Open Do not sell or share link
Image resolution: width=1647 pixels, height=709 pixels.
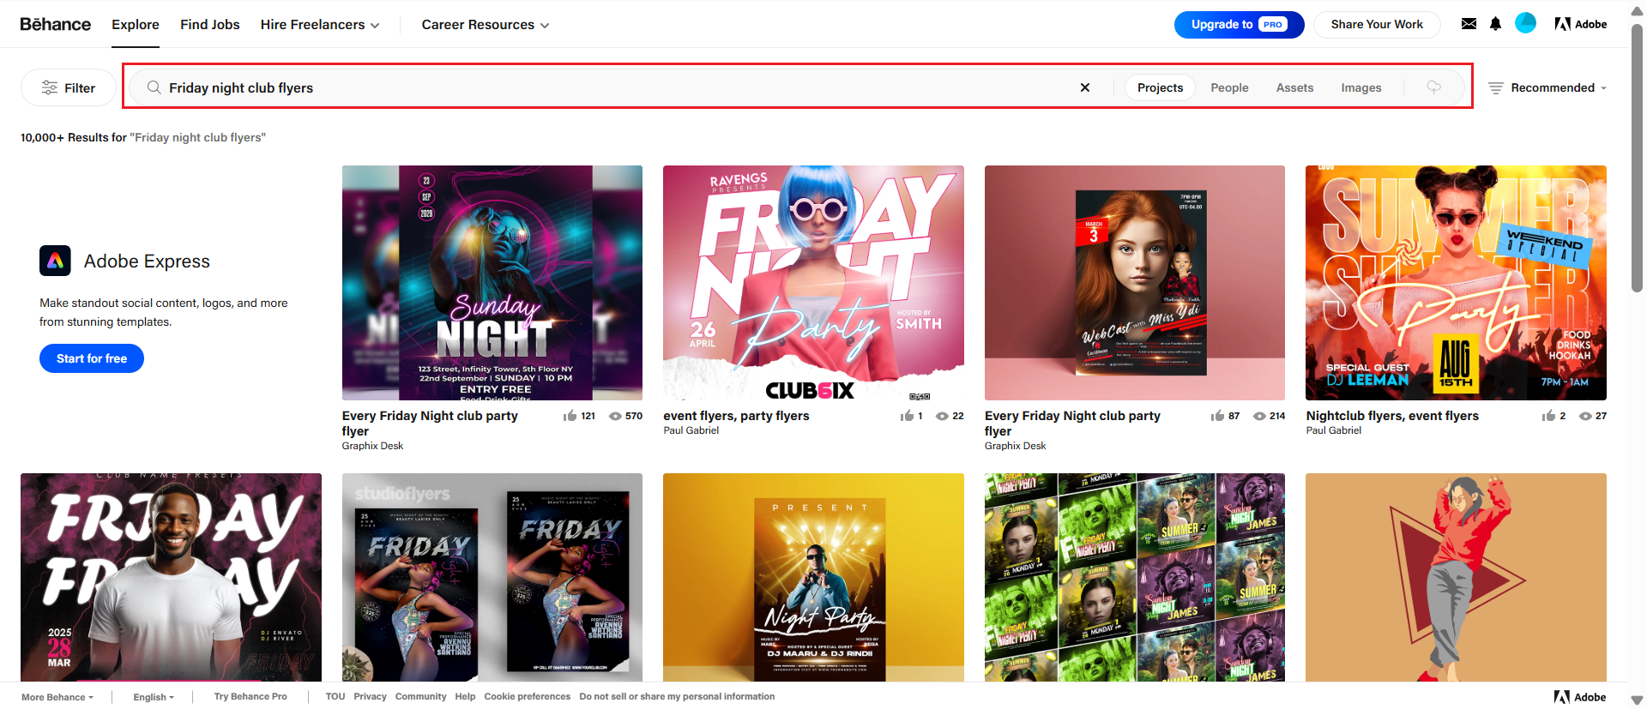pyautogui.click(x=677, y=697)
